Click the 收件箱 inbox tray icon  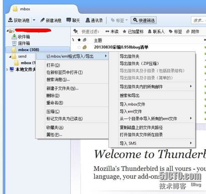14,37
